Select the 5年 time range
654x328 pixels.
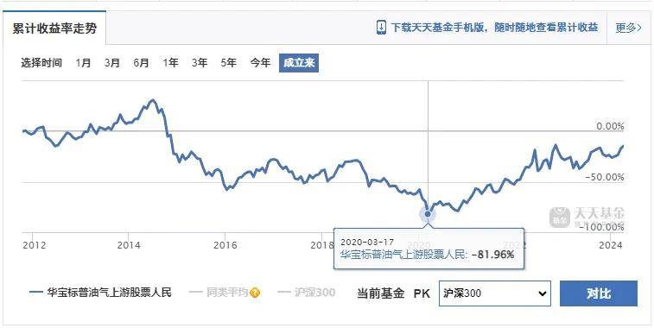[229, 63]
